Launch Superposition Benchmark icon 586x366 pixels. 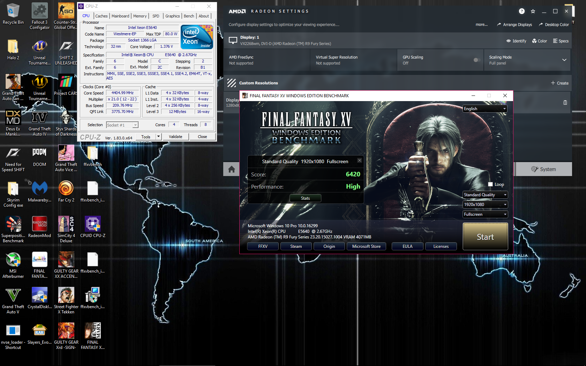pos(13,230)
